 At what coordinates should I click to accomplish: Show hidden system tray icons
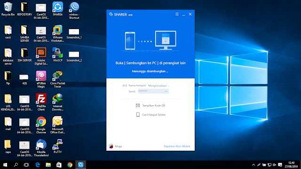(x=253, y=165)
